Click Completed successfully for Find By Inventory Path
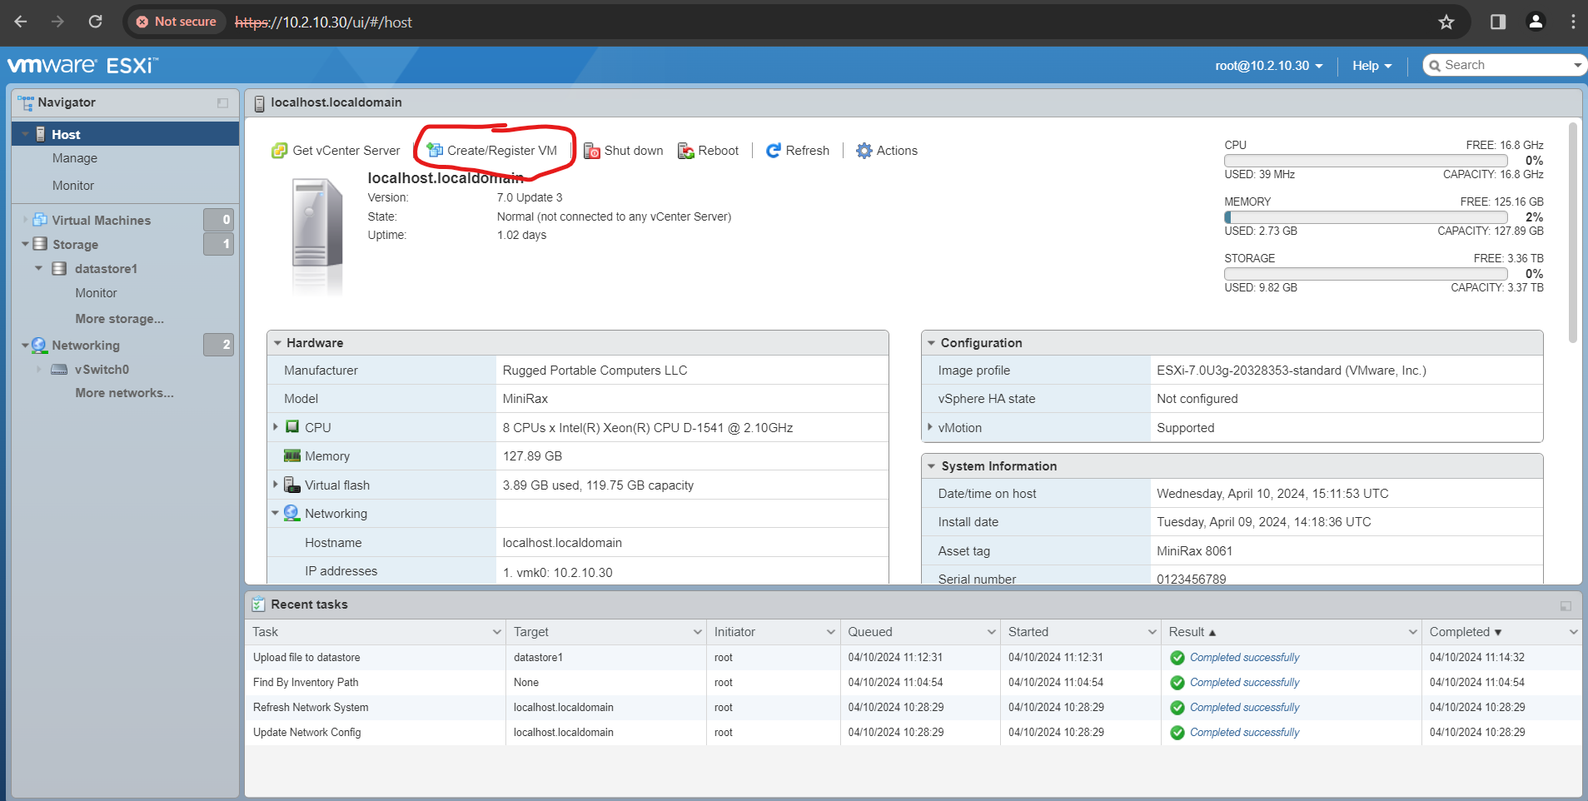Screen dimensions: 1588x801 1244,683
